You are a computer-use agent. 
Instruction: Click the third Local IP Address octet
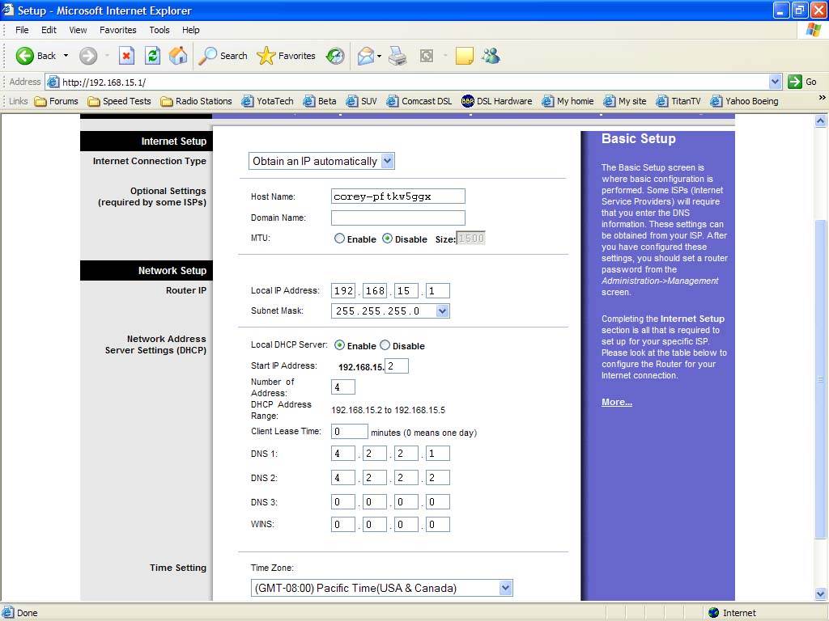click(406, 290)
